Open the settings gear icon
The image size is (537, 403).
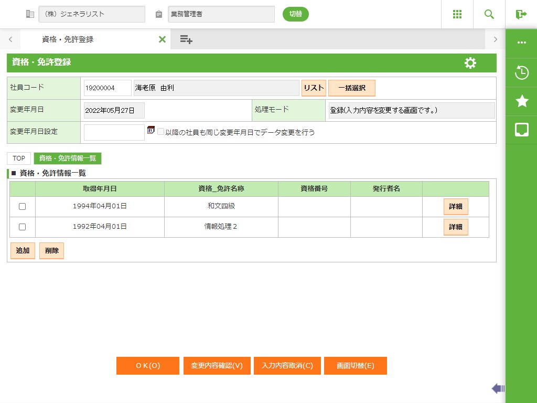[470, 63]
